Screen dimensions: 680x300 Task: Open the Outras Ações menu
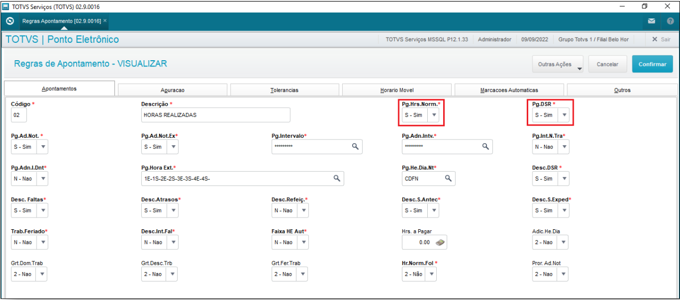coord(557,64)
